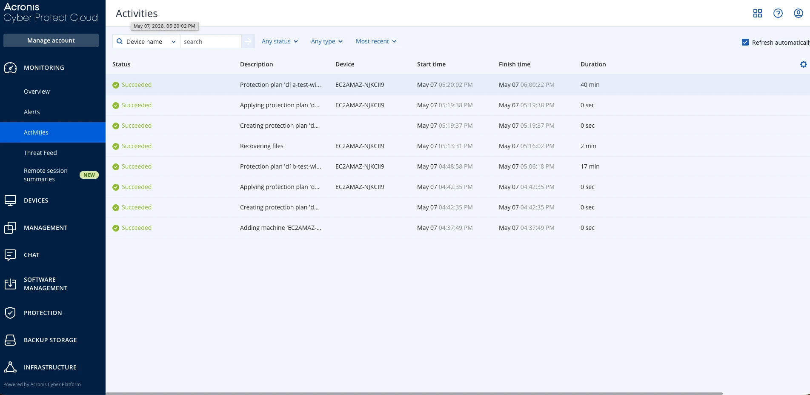Image resolution: width=810 pixels, height=395 pixels.
Task: Click the Chat bubble icon
Action: (10, 255)
